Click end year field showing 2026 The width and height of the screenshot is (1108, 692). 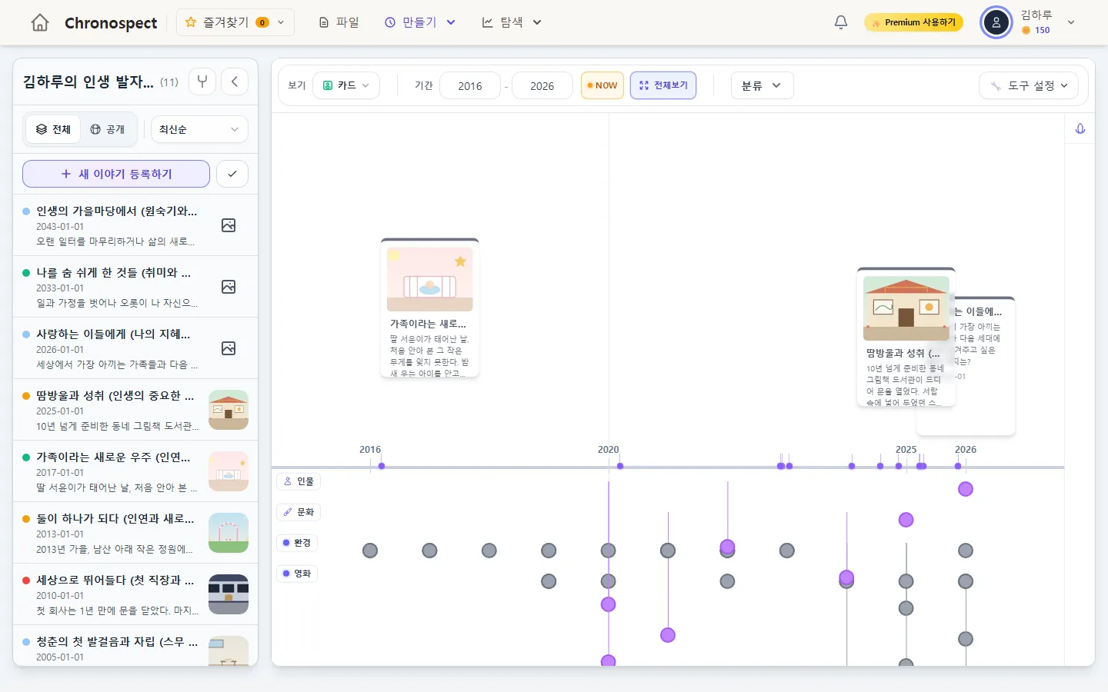[542, 85]
